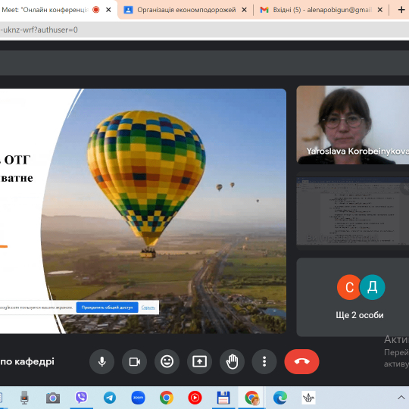This screenshot has height=409, width=409.
Task: Raise hand in the meeting
Action: click(232, 361)
